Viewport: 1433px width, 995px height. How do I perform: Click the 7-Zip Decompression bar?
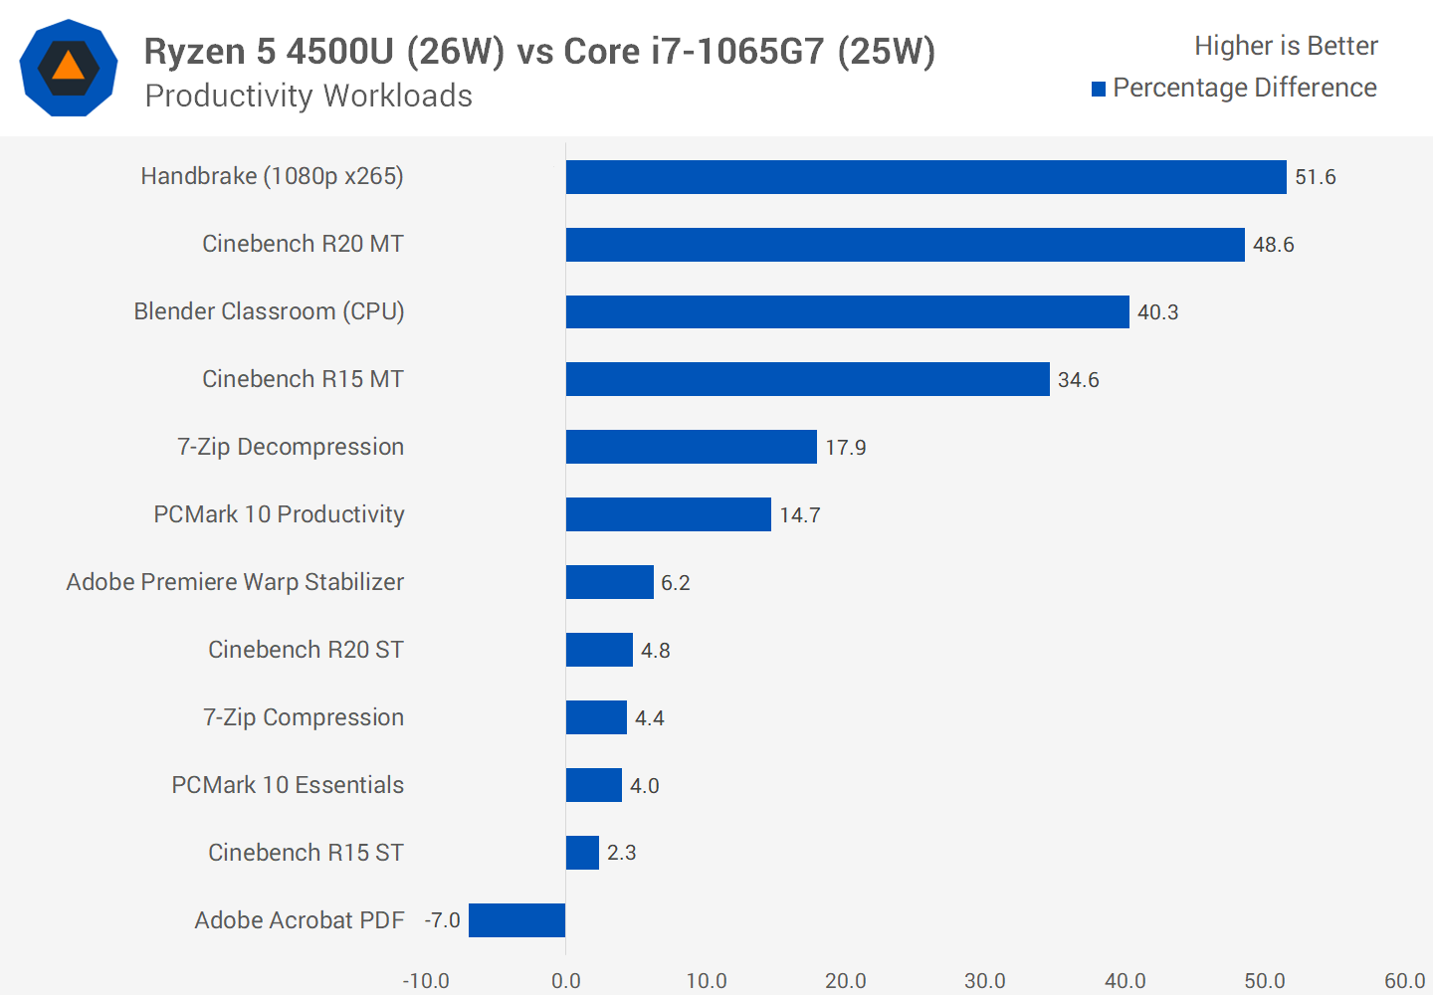(x=691, y=447)
